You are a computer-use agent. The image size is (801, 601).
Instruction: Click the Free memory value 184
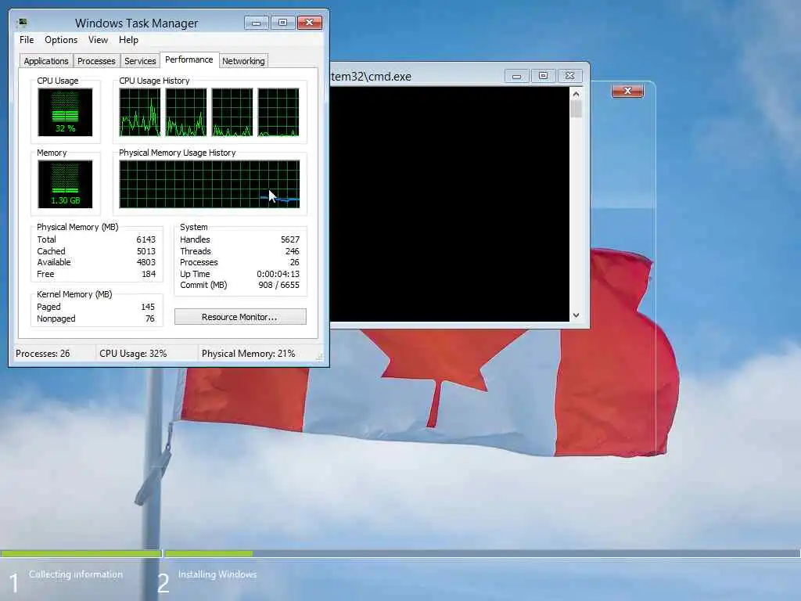tap(149, 274)
